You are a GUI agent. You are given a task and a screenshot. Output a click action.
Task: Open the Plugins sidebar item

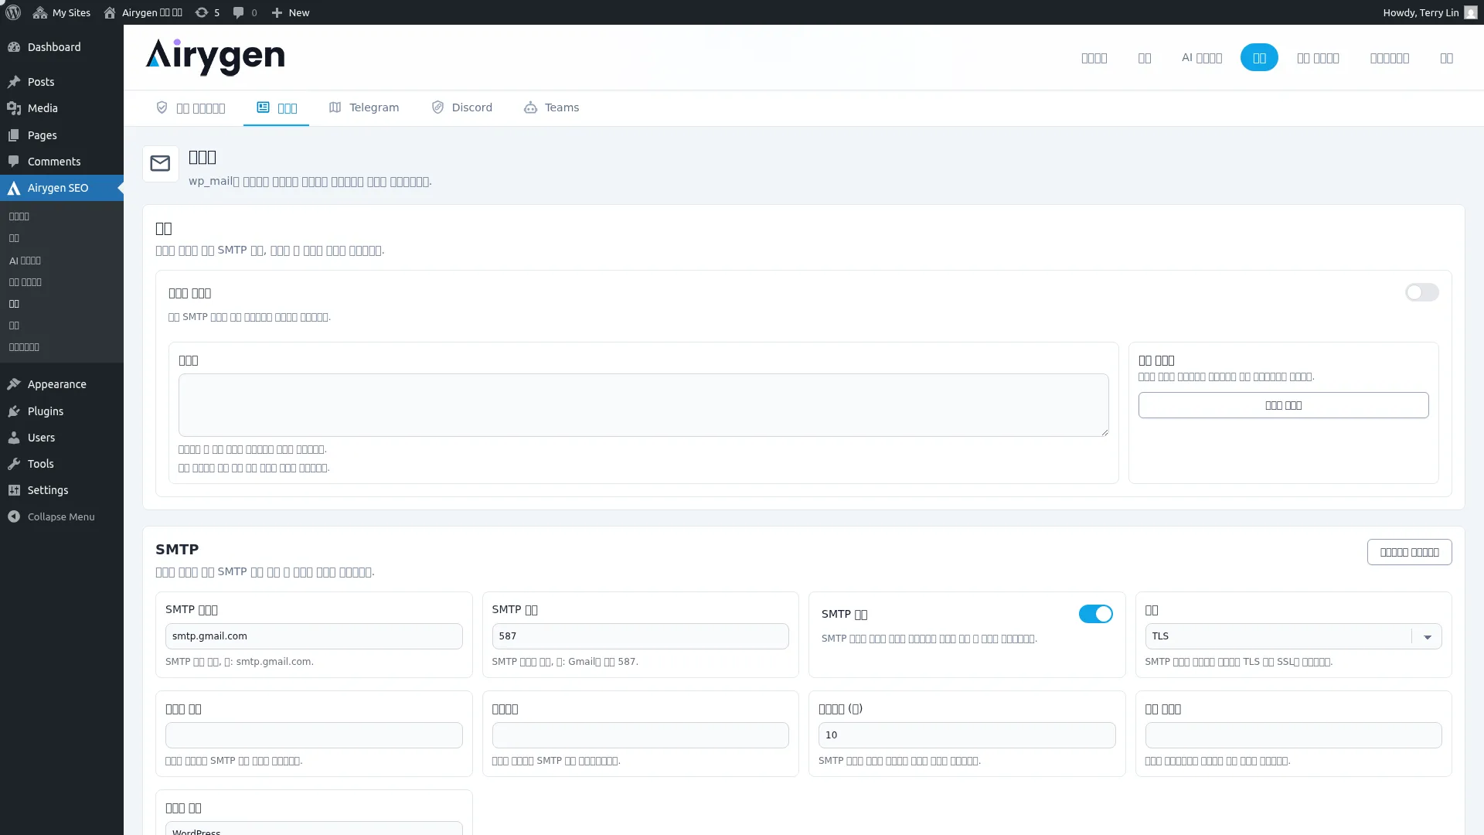click(x=45, y=411)
